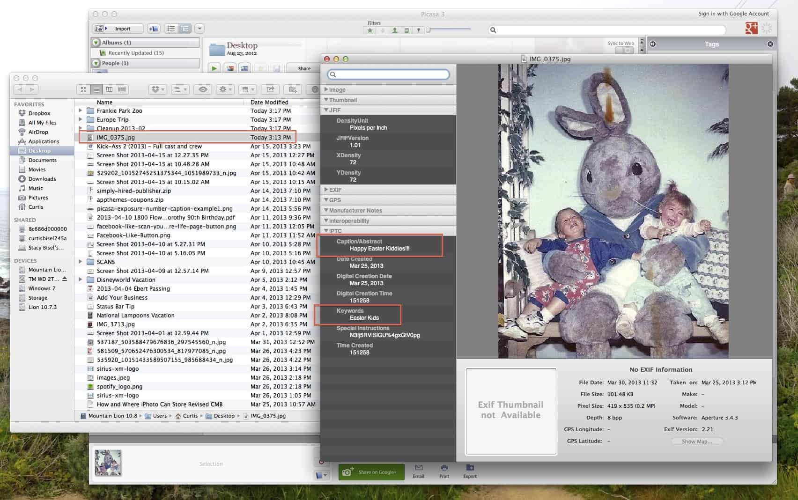Open Dropbox in Finder favorites sidebar
Viewport: 798px width, 500px height.
39,113
